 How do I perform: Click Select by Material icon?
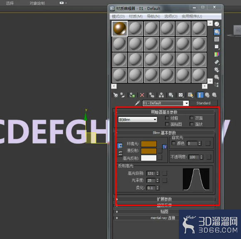click(x=217, y=77)
